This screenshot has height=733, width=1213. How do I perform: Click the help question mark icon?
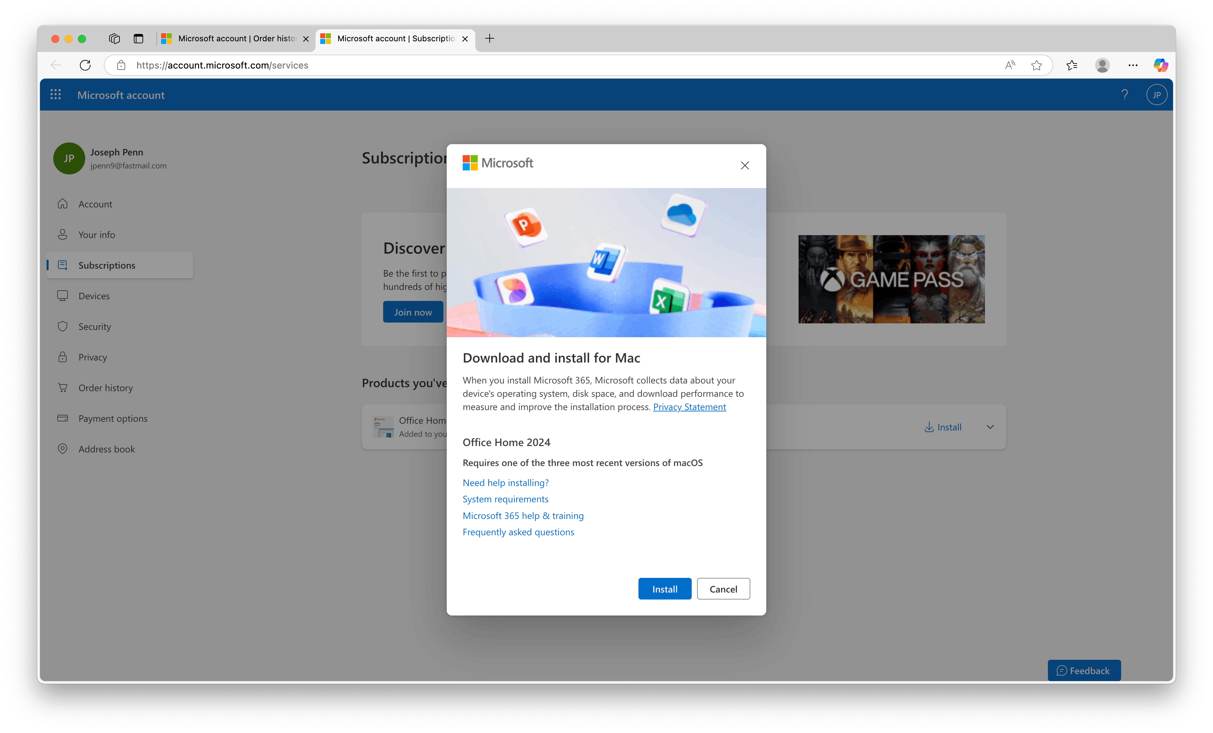point(1124,95)
